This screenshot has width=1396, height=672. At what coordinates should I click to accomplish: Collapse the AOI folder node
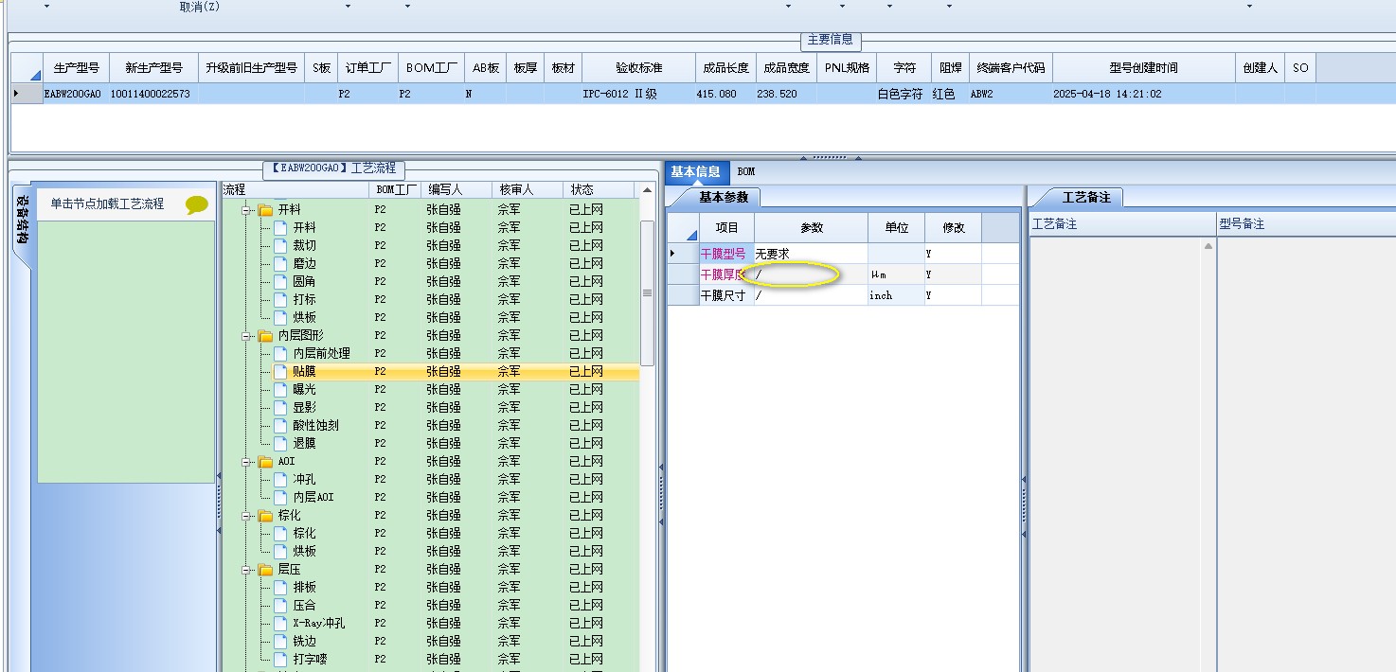tap(247, 461)
